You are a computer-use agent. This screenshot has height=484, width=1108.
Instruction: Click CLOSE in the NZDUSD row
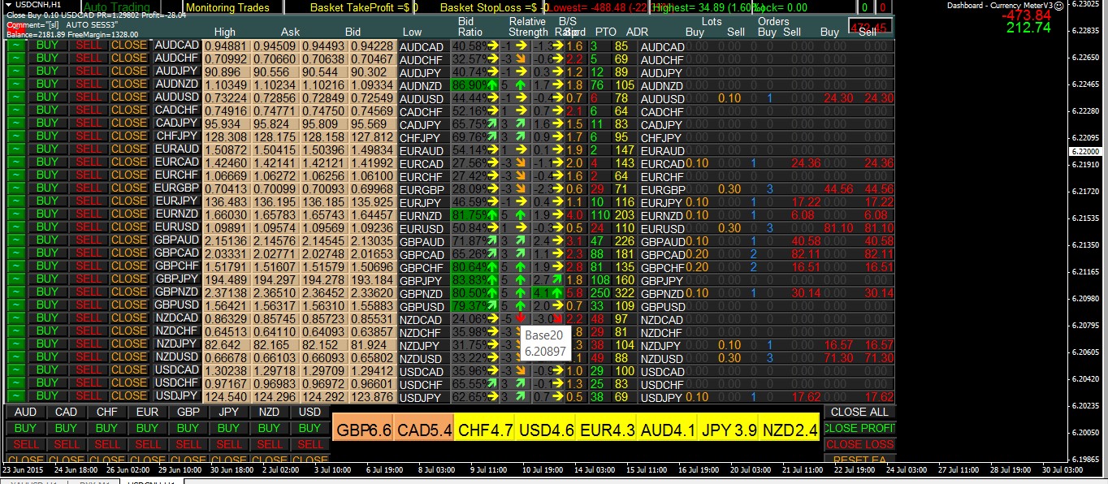[x=129, y=358]
